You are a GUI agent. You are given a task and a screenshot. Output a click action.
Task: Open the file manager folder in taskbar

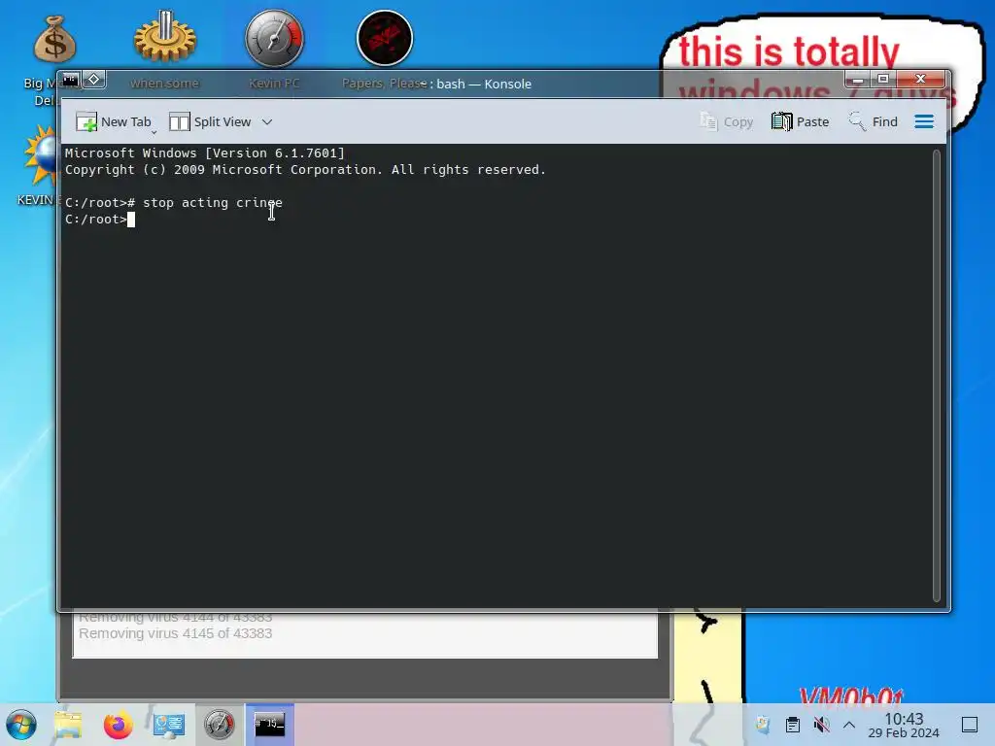coord(68,725)
